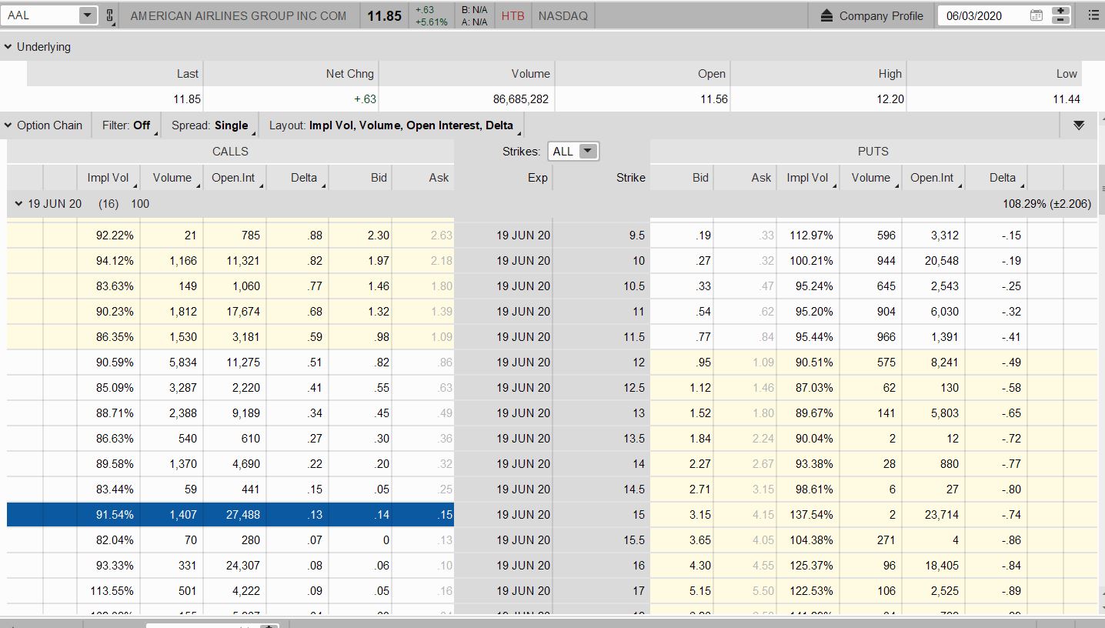The width and height of the screenshot is (1105, 628).
Task: Open the Spread: Single menu
Action: 210,125
